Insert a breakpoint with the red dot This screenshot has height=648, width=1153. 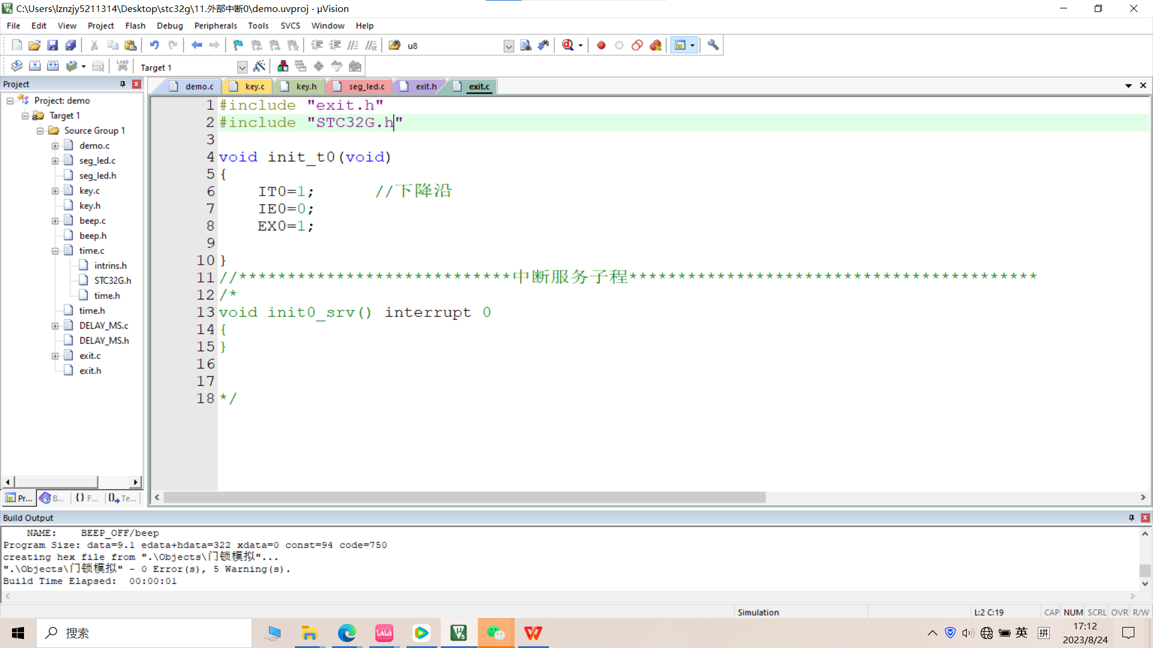pos(601,45)
